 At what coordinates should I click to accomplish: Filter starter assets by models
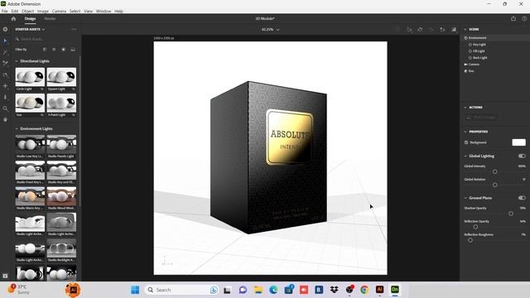pyautogui.click(x=45, y=50)
